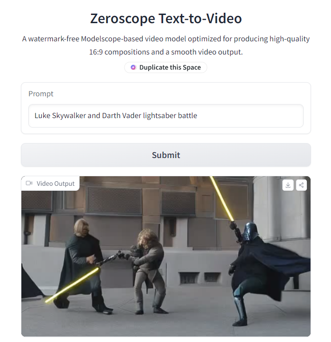This screenshot has width=331, height=342.
Task: Click the '16:9 compositions' description line
Action: click(x=166, y=52)
